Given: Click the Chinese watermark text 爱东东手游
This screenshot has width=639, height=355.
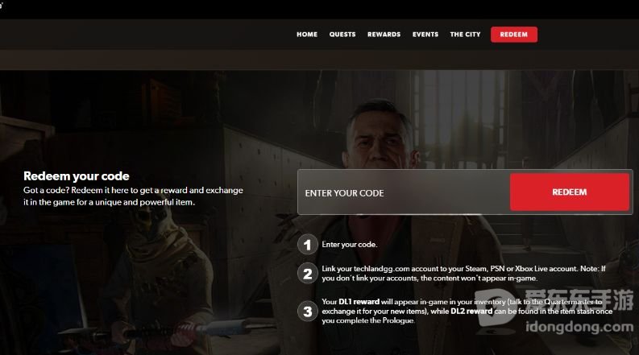Looking at the screenshot, I should (x=579, y=301).
